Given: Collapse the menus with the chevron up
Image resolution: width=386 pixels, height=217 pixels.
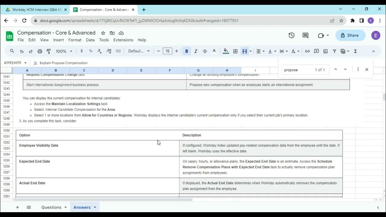Looking at the screenshot, I should (x=373, y=51).
